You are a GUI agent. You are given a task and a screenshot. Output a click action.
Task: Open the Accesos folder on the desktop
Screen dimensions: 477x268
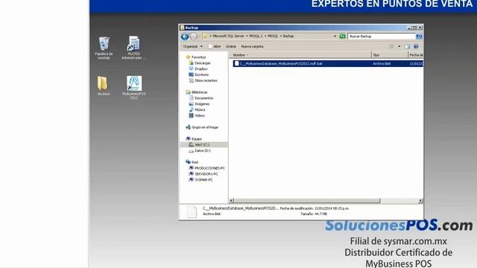[x=104, y=86]
